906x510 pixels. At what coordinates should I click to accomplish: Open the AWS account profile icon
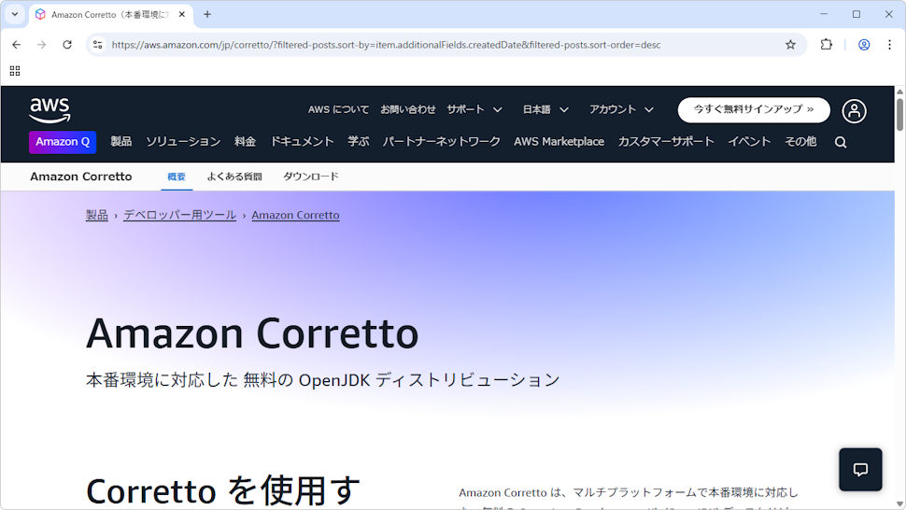pos(854,111)
